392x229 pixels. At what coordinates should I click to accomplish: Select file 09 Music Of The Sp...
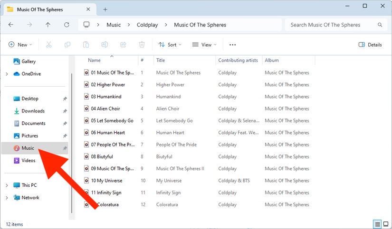pyautogui.click(x=113, y=169)
